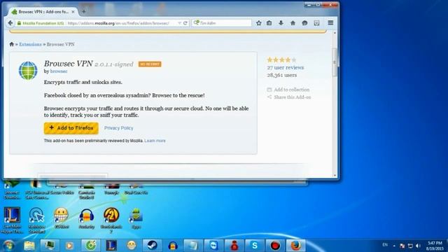
Task: Click the 28,361 users text
Action: [x=282, y=75]
